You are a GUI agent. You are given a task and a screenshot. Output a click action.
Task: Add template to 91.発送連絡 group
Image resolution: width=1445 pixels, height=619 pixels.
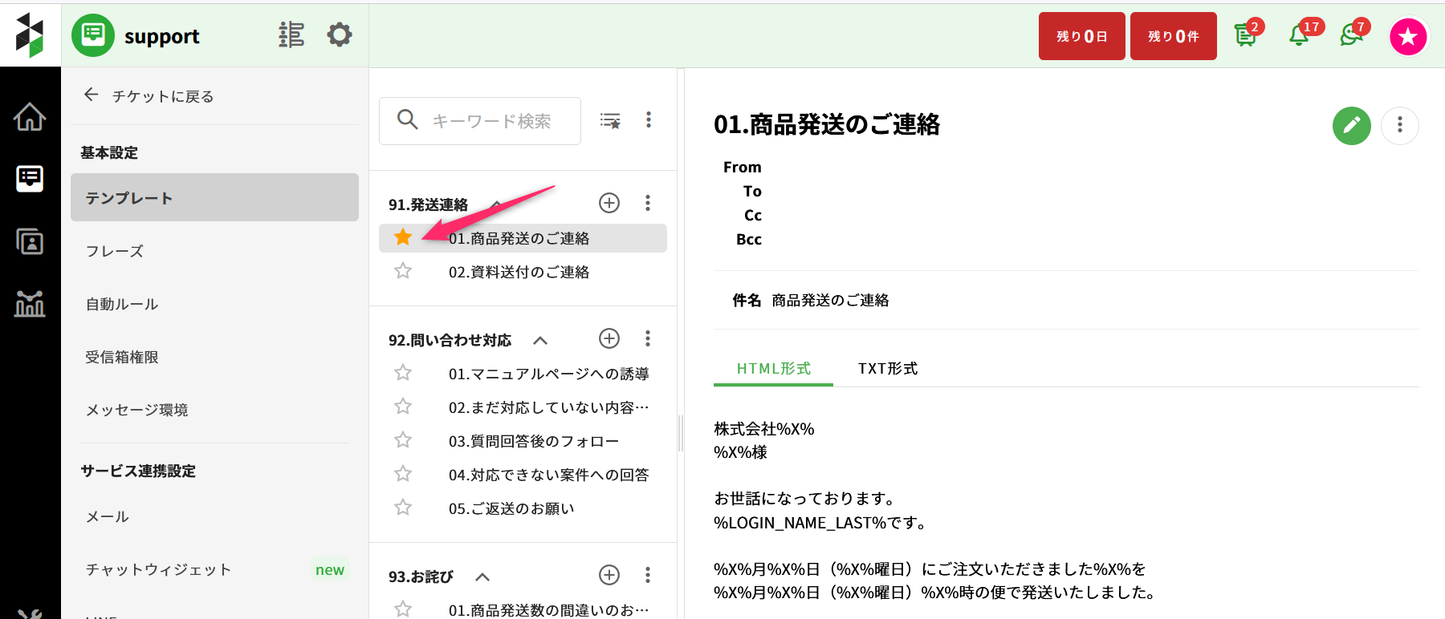(x=609, y=203)
